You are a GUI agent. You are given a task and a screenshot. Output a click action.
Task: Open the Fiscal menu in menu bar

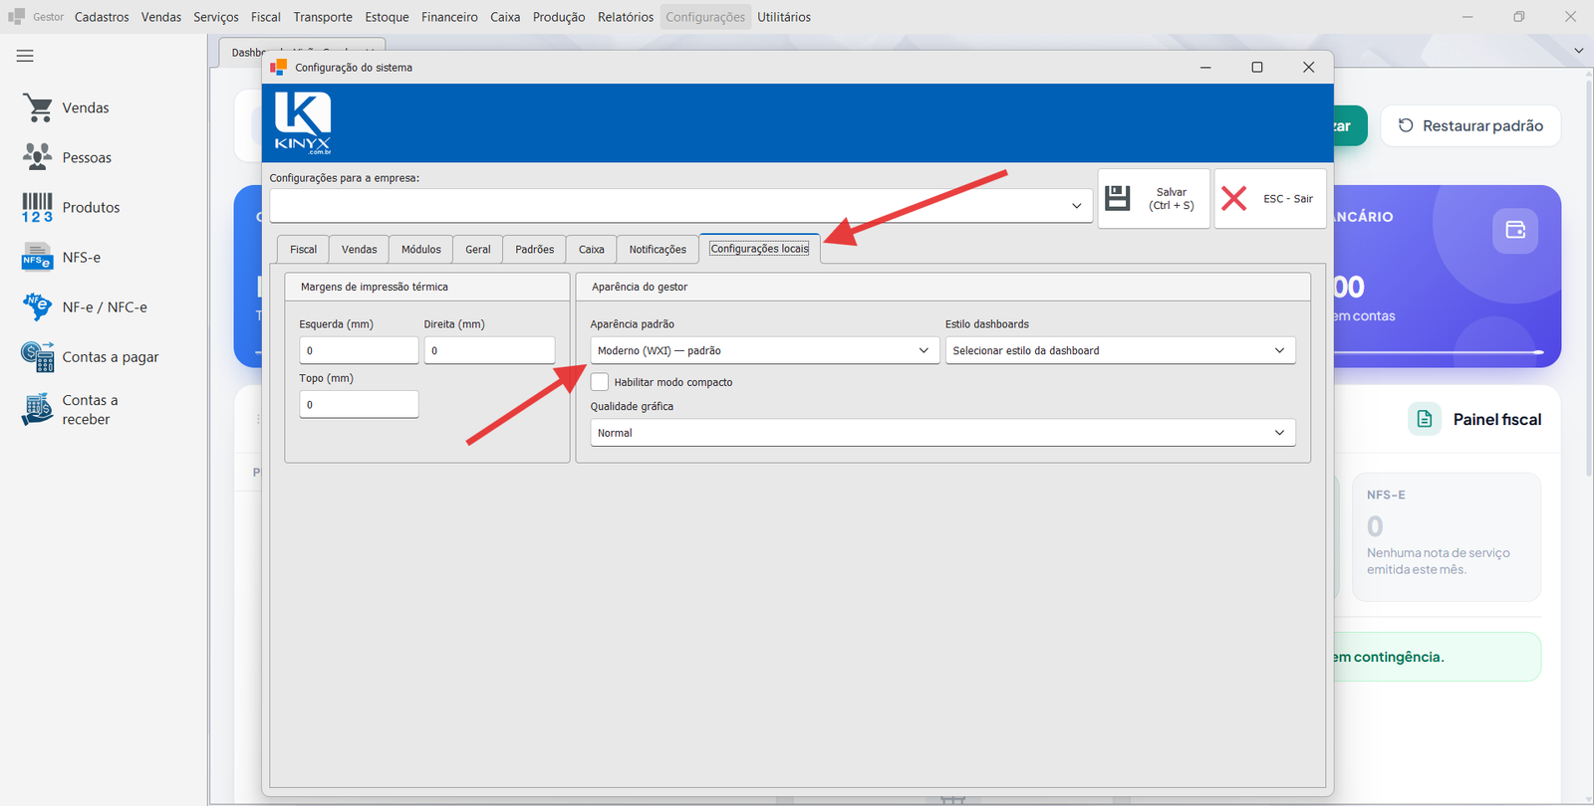point(266,17)
